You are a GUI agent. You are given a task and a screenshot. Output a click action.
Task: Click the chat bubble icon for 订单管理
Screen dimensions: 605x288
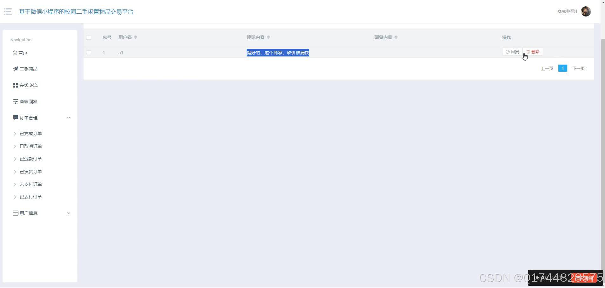(x=15, y=118)
